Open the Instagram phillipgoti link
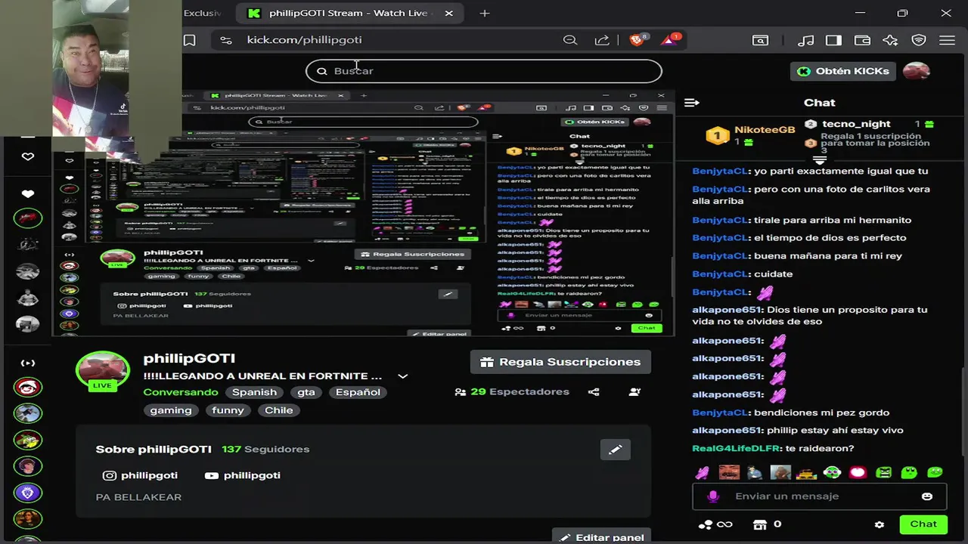Screen dimensions: 968x544 (141, 475)
